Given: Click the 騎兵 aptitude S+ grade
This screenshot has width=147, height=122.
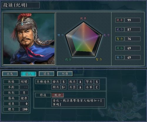Looking at the screenshot, I should pyautogui.click(x=64, y=87).
